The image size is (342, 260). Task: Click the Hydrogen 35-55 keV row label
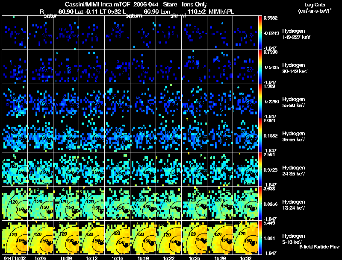click(294, 137)
